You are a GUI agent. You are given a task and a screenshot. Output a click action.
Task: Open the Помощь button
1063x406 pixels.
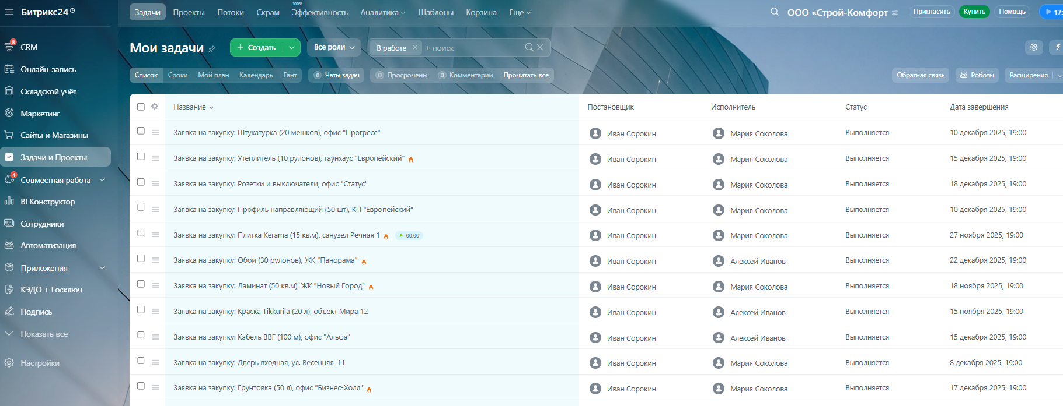[x=1012, y=12]
